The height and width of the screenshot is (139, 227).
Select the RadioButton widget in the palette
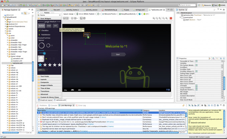click(44, 34)
